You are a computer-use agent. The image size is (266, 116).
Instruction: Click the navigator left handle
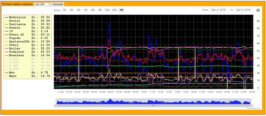(56, 101)
